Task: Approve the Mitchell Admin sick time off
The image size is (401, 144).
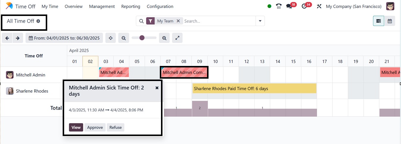Action: click(95, 127)
